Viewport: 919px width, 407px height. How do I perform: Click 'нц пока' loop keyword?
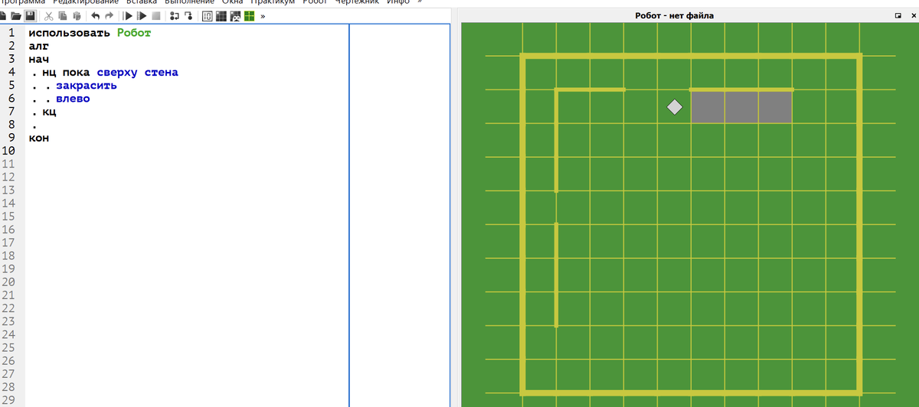click(x=67, y=73)
